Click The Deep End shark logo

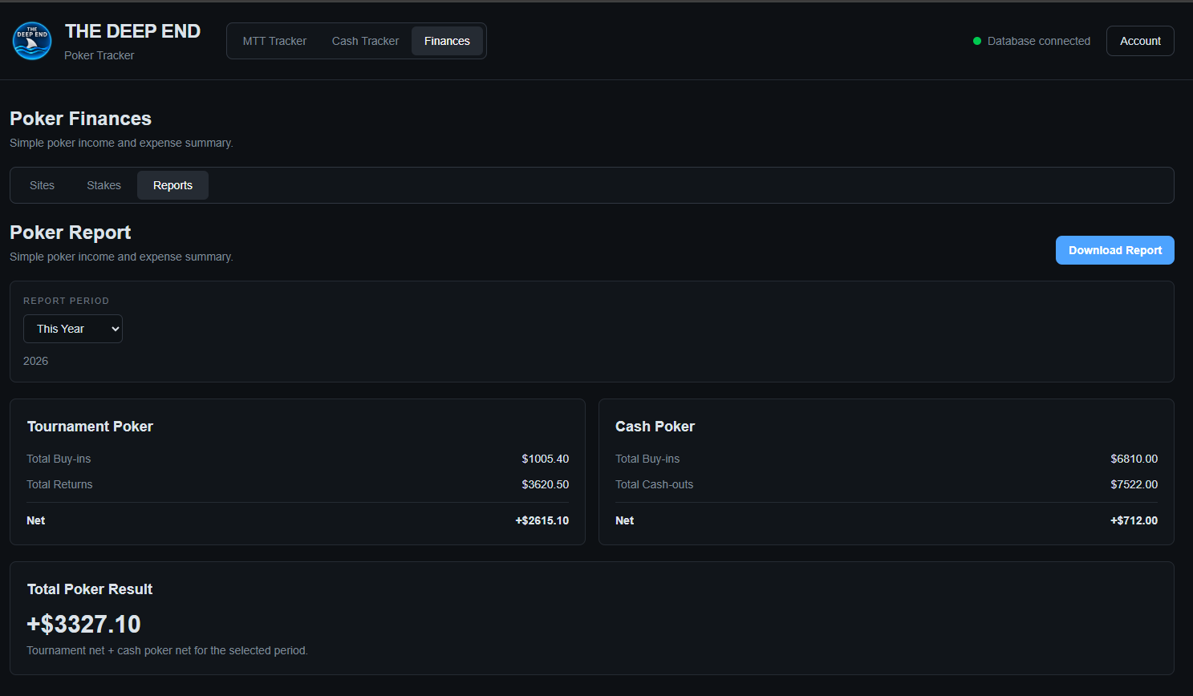32,41
